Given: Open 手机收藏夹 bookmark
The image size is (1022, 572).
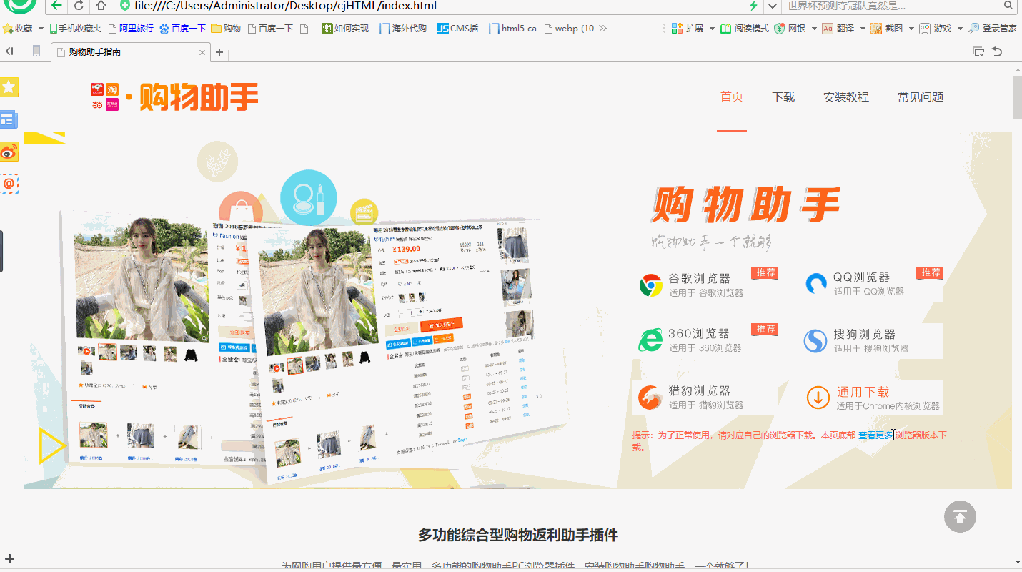Looking at the screenshot, I should point(75,29).
